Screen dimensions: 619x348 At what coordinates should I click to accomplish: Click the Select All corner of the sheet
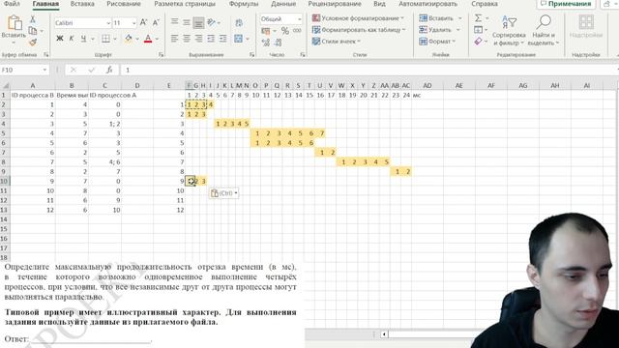[x=5, y=86]
